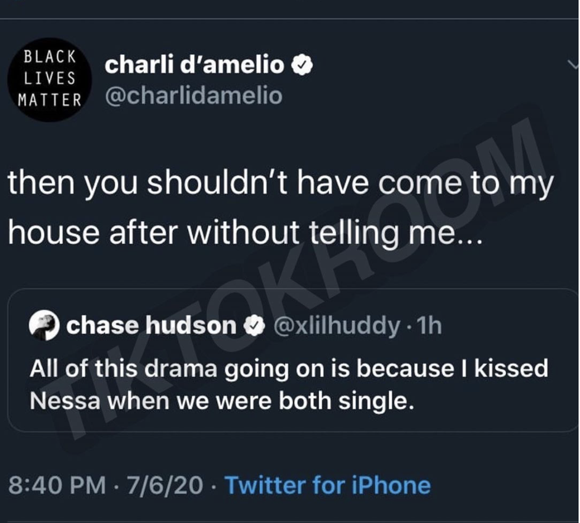The image size is (580, 523).
Task: Open the tweet options chevron at top right
Action: 572,65
